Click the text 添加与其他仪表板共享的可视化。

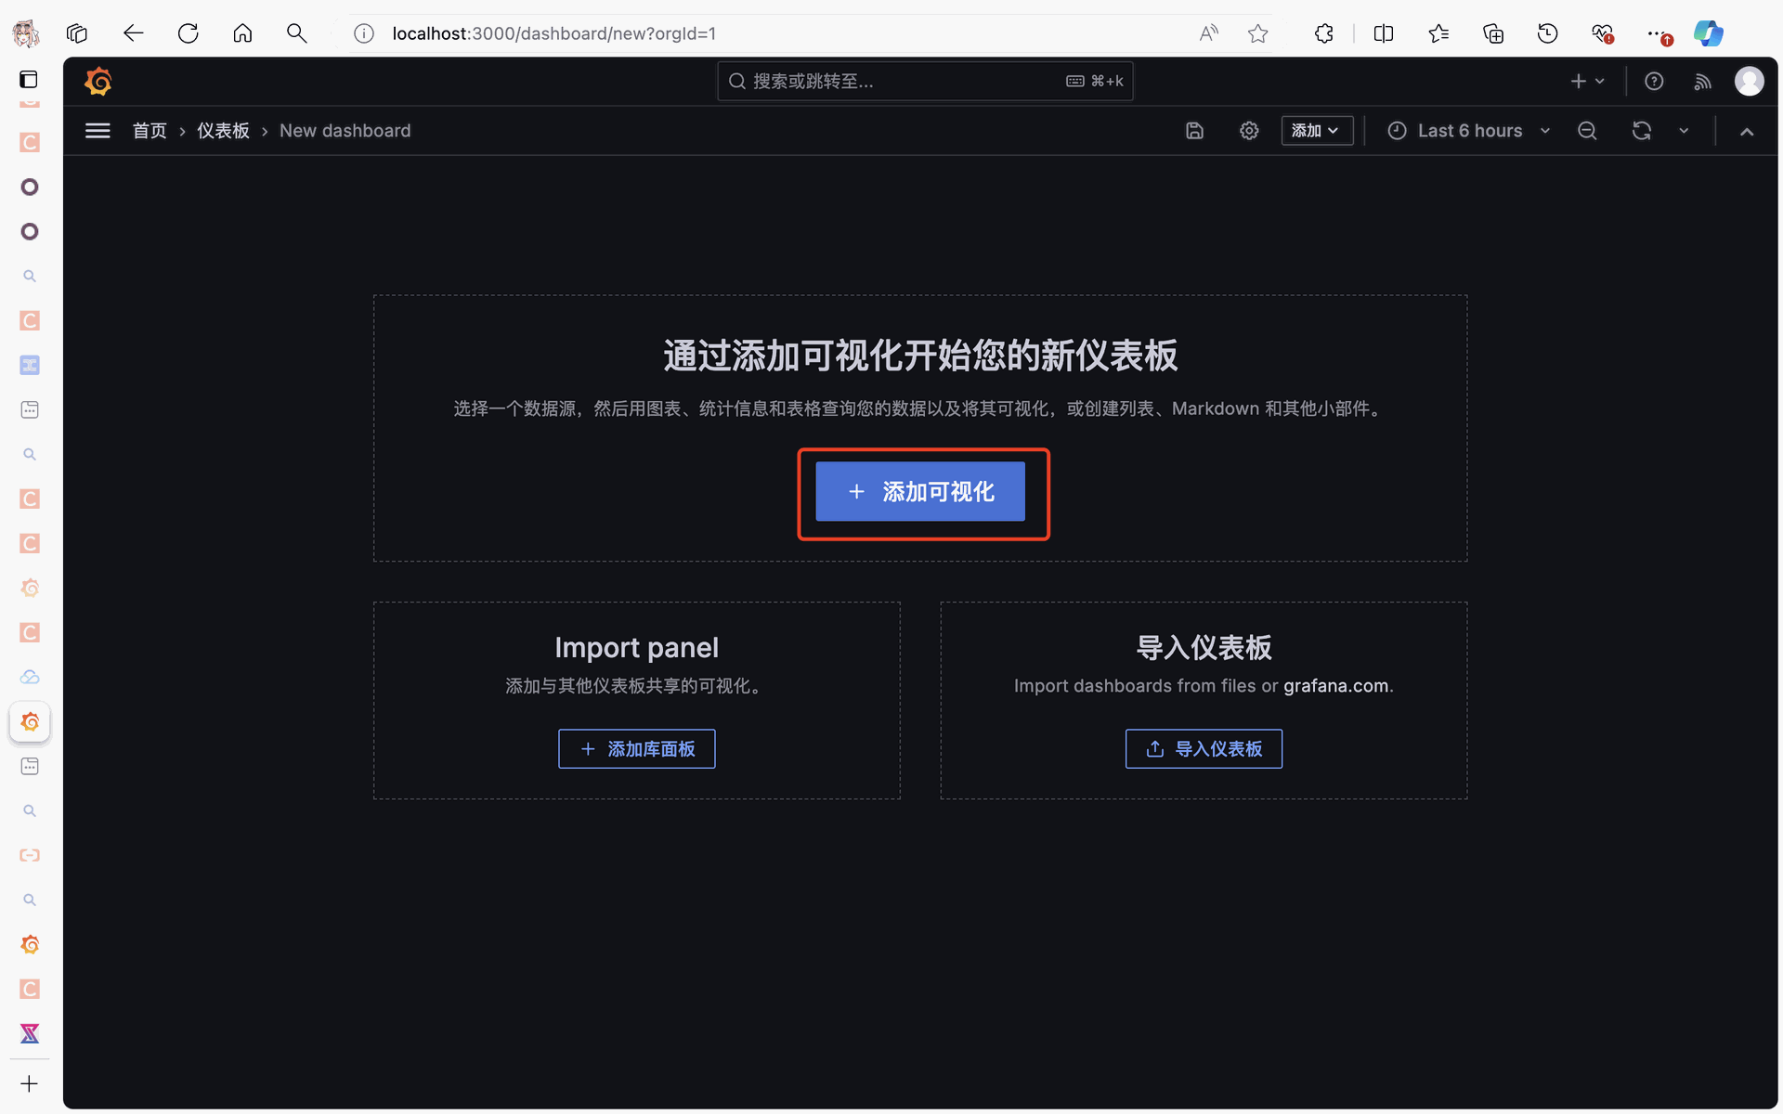[x=637, y=686]
